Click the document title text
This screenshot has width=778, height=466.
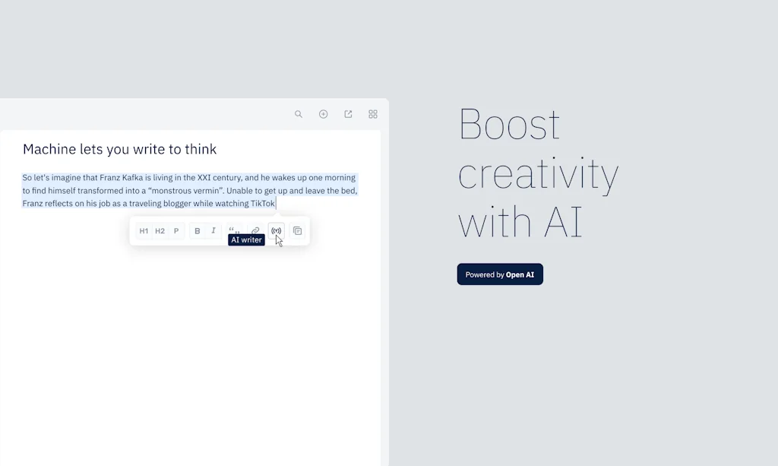(x=119, y=149)
